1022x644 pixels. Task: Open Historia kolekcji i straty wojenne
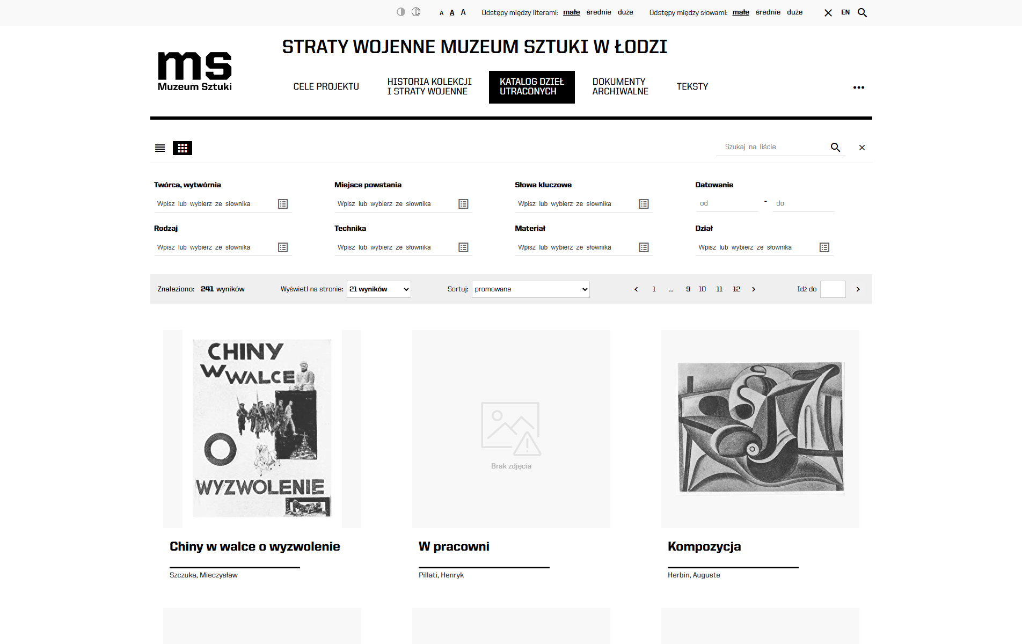click(429, 86)
